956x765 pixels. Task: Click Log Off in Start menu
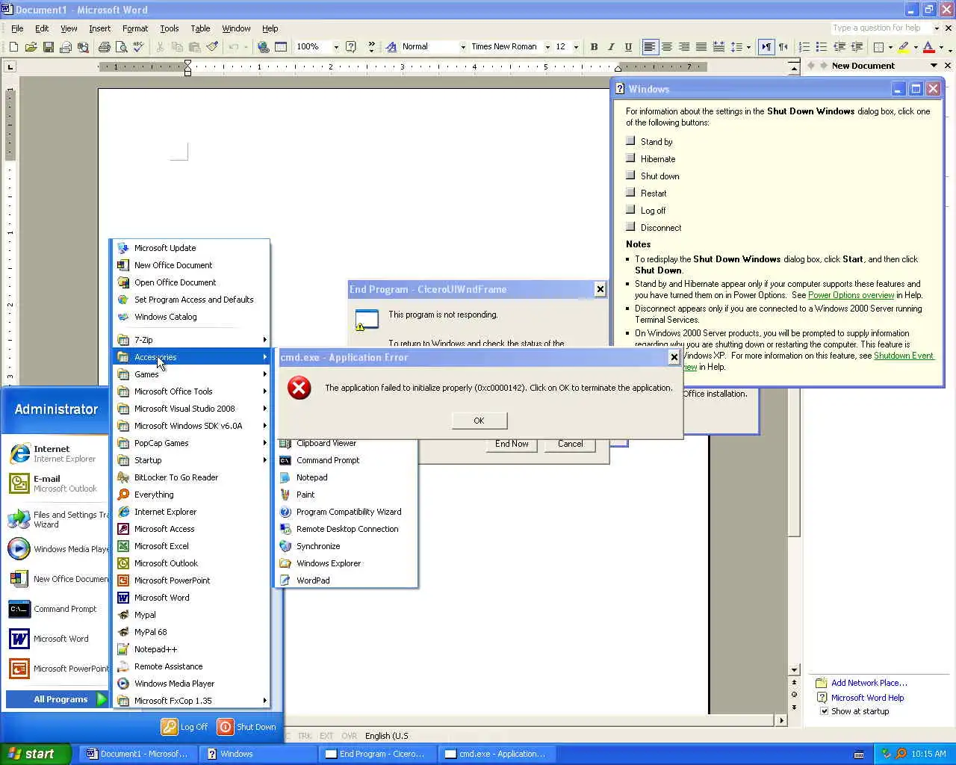184,727
